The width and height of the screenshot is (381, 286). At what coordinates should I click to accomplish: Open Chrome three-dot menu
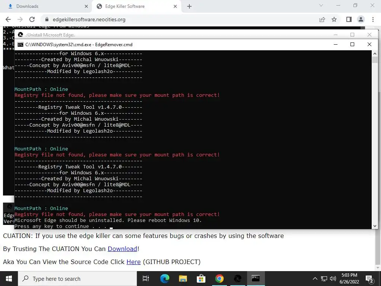click(x=373, y=19)
